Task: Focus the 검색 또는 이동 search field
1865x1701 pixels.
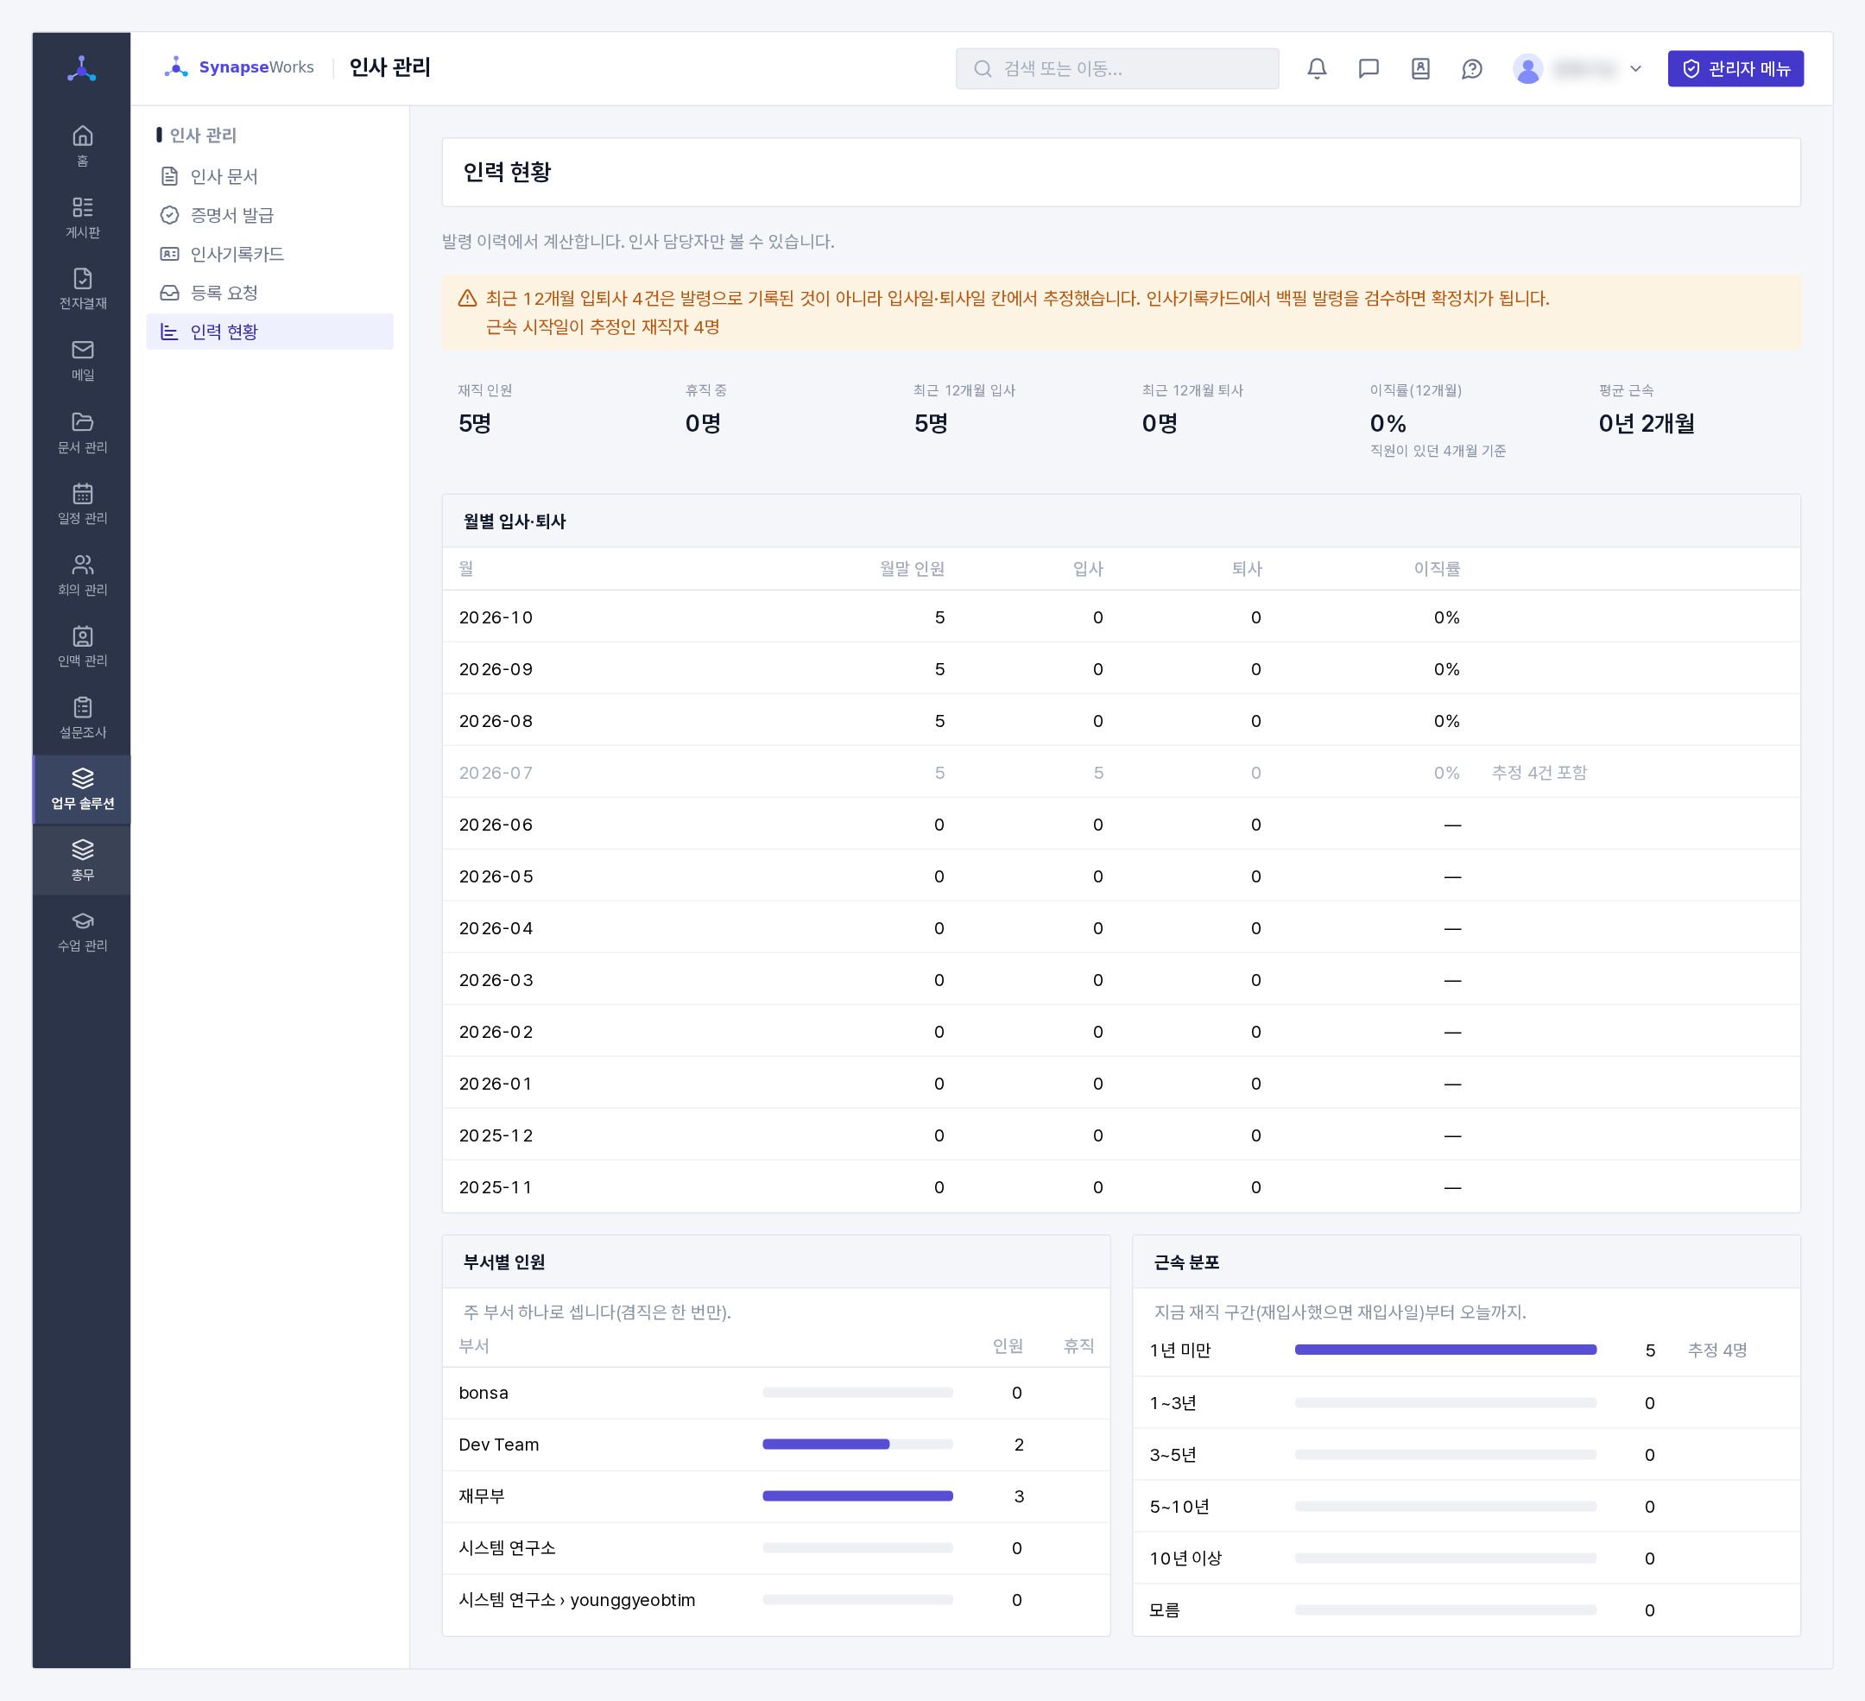Action: point(1117,68)
